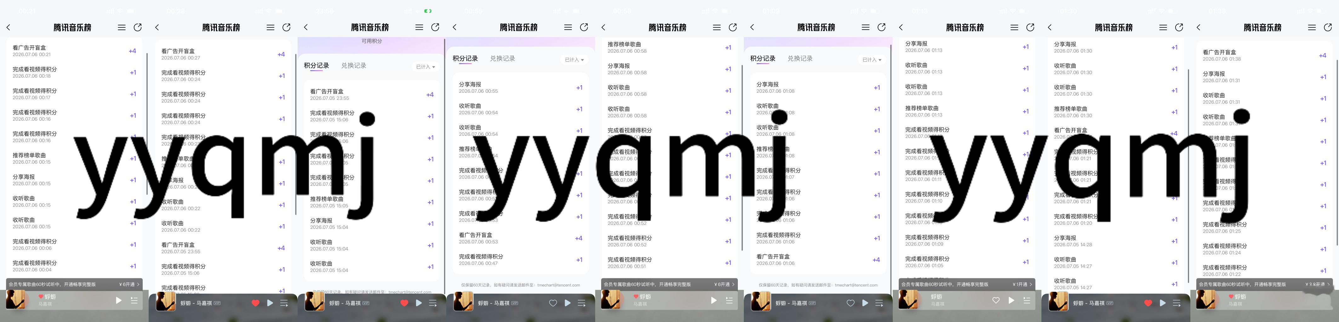Viewport: 1339px width, 322px height.
Task: Tap refresh icon in screenshot topped by 01:38 看广告开盲盒
Action: coord(1328,27)
